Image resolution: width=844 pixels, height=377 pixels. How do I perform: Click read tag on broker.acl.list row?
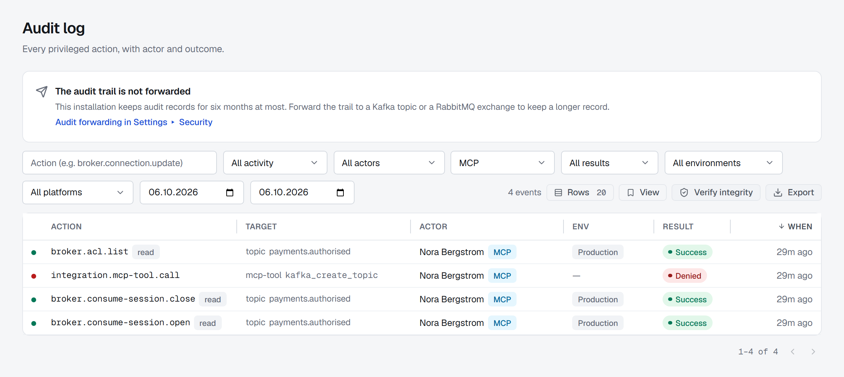(146, 252)
